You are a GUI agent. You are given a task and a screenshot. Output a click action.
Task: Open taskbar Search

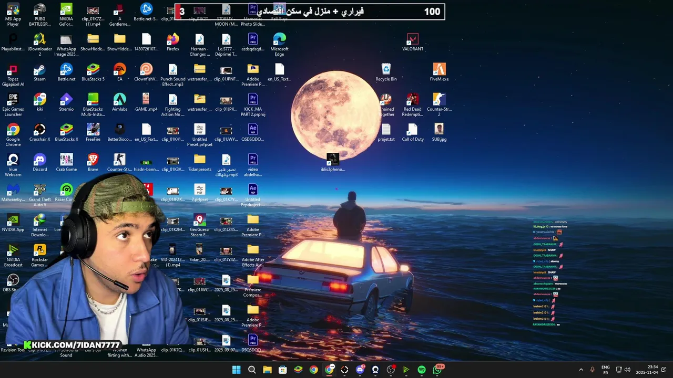pyautogui.click(x=252, y=370)
